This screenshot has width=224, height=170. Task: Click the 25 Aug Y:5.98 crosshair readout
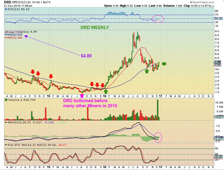pos(14,32)
